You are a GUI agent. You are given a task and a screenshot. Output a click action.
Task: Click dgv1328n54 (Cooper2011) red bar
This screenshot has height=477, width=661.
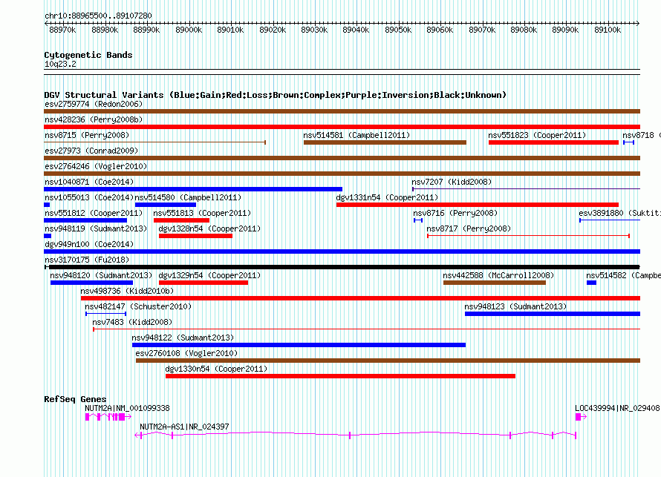tap(195, 236)
